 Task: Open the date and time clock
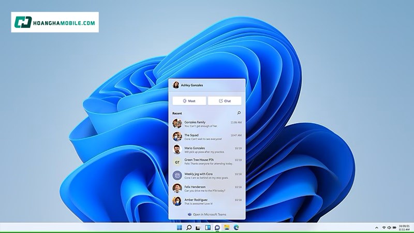point(404,227)
